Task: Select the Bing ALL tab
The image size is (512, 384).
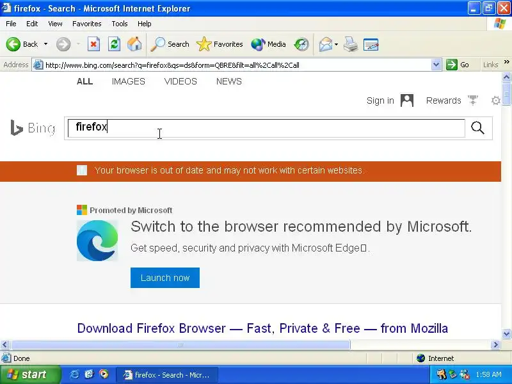Action: tap(85, 81)
